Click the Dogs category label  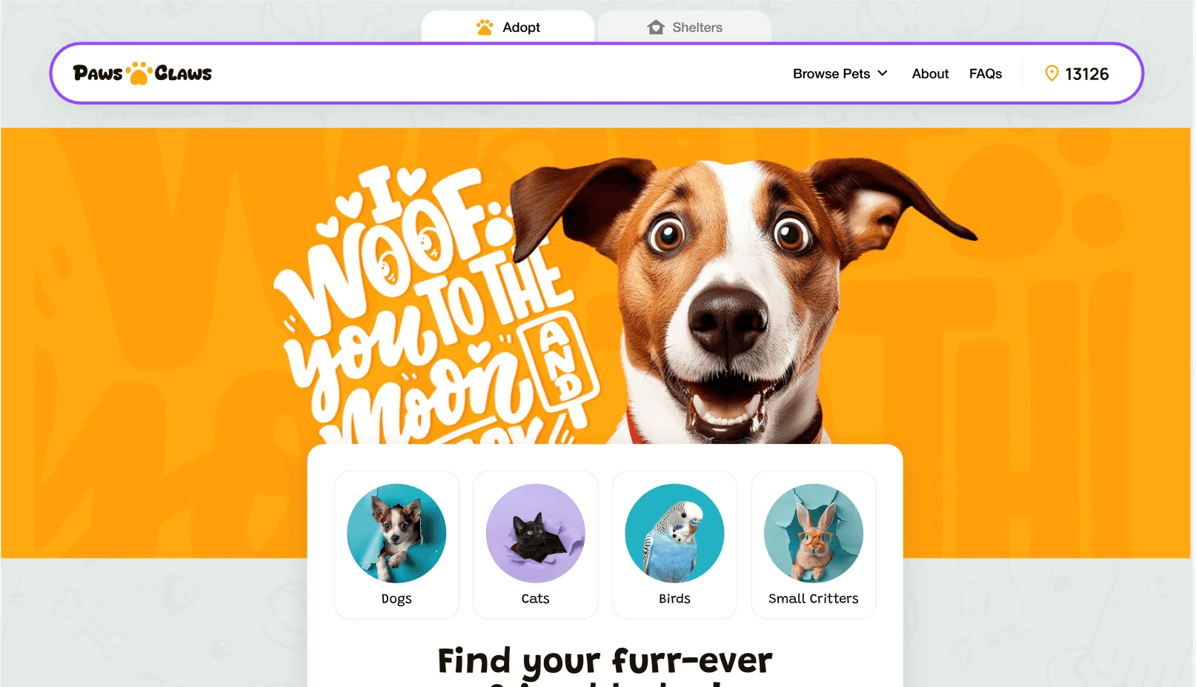click(x=396, y=599)
